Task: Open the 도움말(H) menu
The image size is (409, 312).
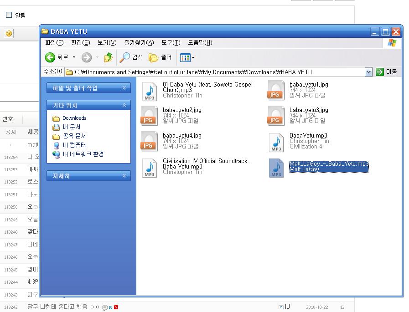Action: 200,42
